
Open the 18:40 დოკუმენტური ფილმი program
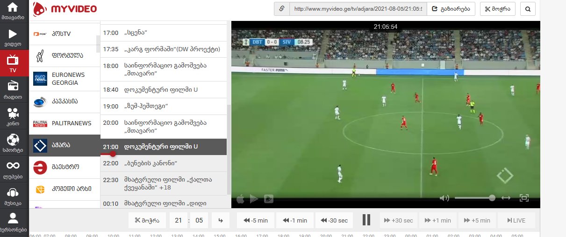pyautogui.click(x=164, y=89)
